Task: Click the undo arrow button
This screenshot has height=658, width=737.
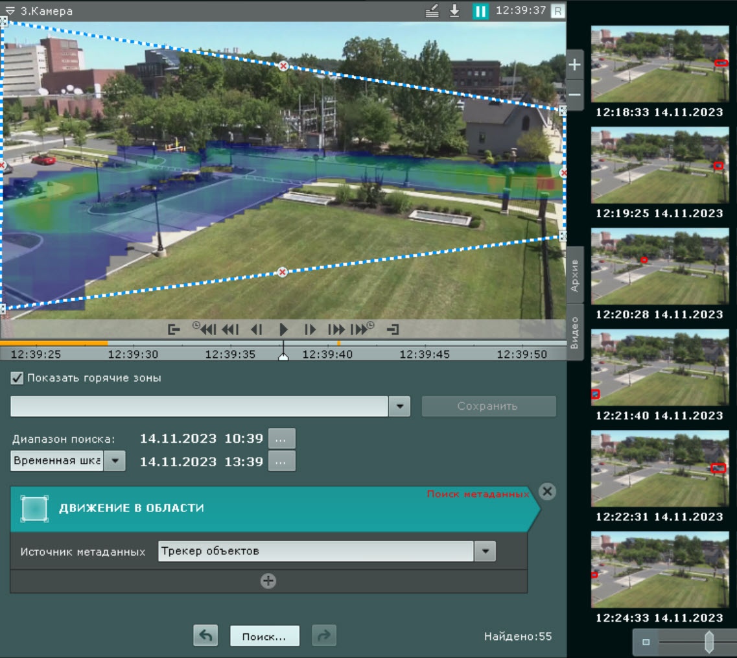Action: coord(205,636)
